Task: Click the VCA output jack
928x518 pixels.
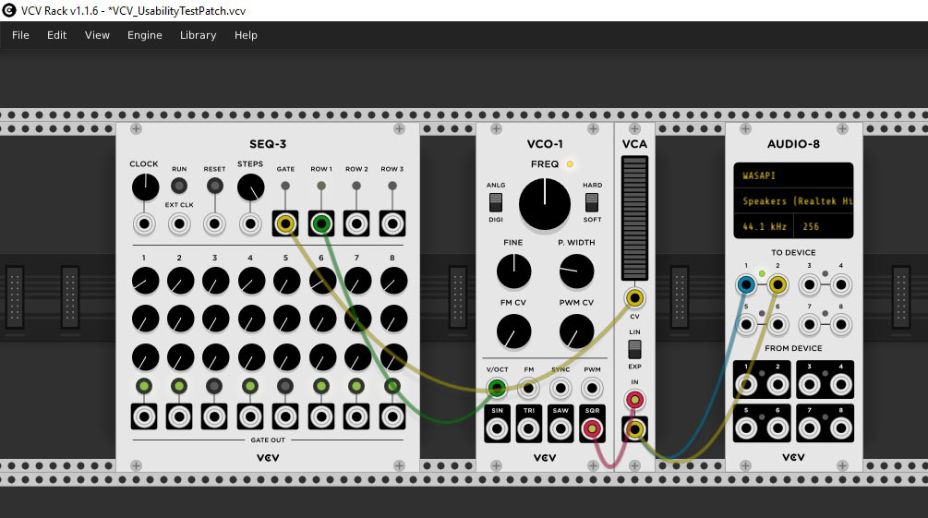Action: [x=634, y=429]
